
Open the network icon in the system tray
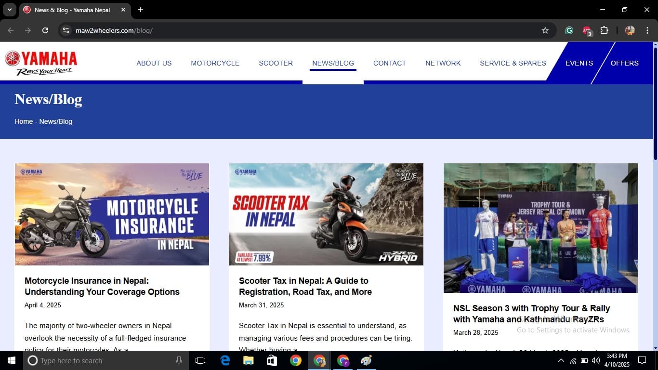[573, 360]
